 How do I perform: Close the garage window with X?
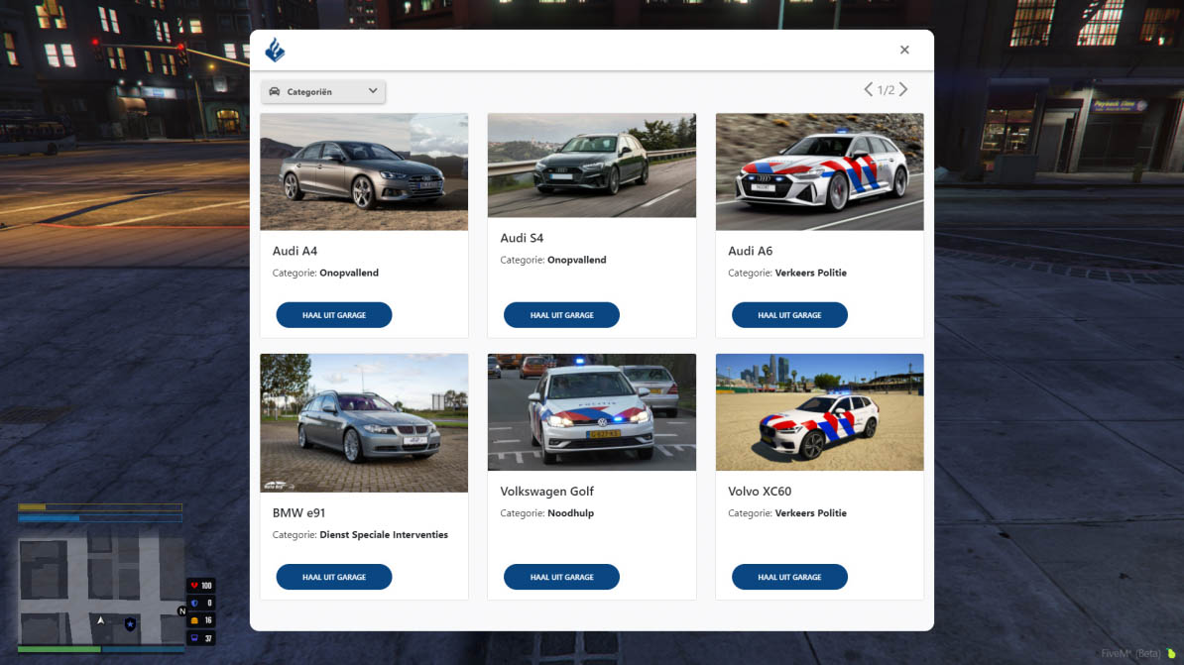coord(904,50)
